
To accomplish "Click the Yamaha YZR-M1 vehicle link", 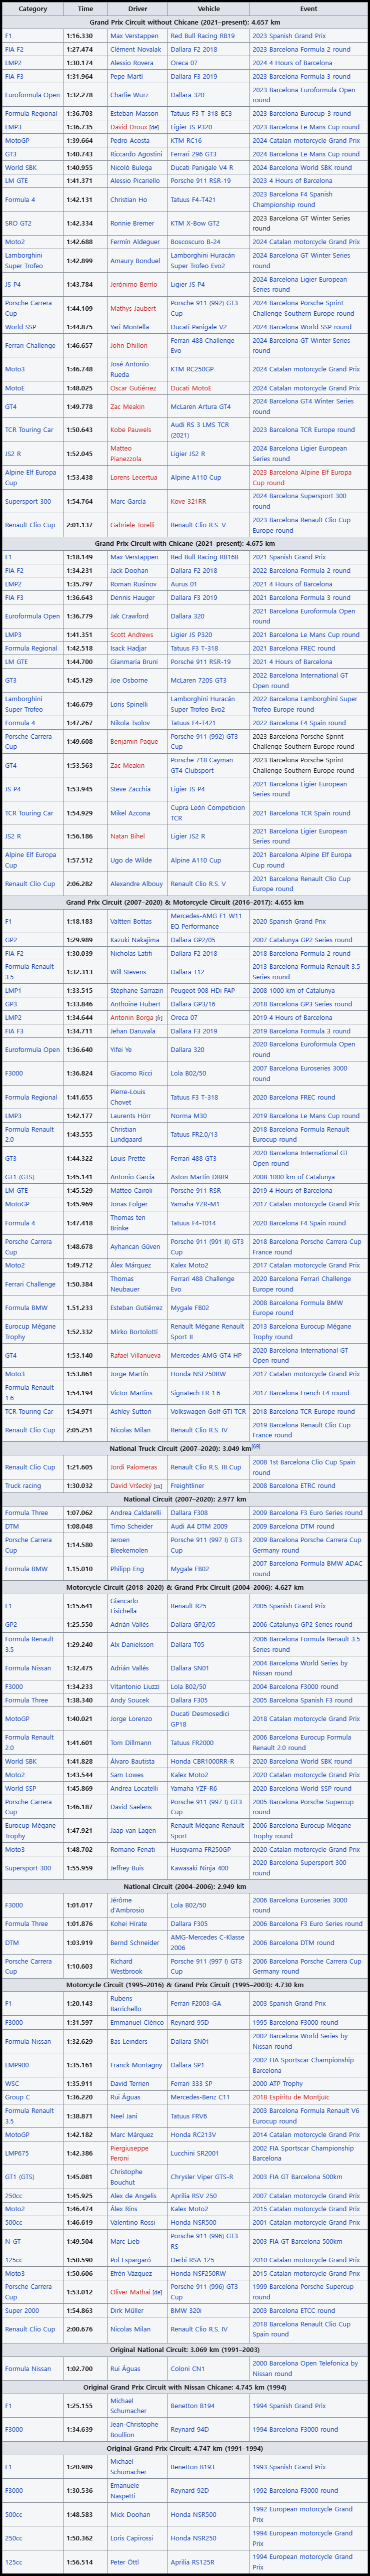I will point(194,1204).
